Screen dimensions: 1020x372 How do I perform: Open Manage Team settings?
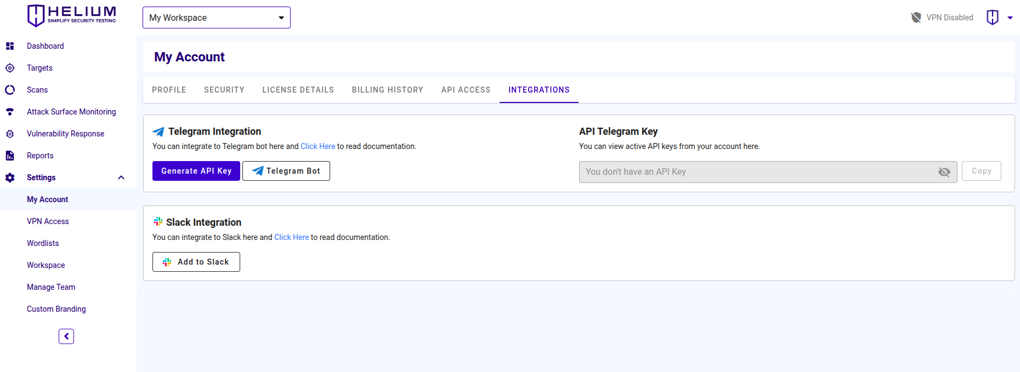(x=51, y=287)
